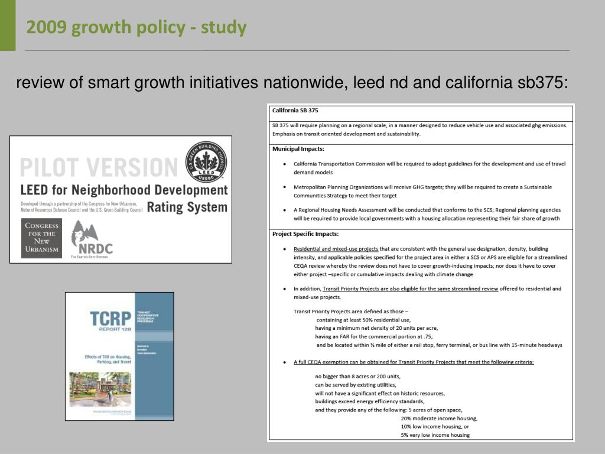Click '10% low income housing, or' line
The image size is (605, 454).
(x=435, y=427)
